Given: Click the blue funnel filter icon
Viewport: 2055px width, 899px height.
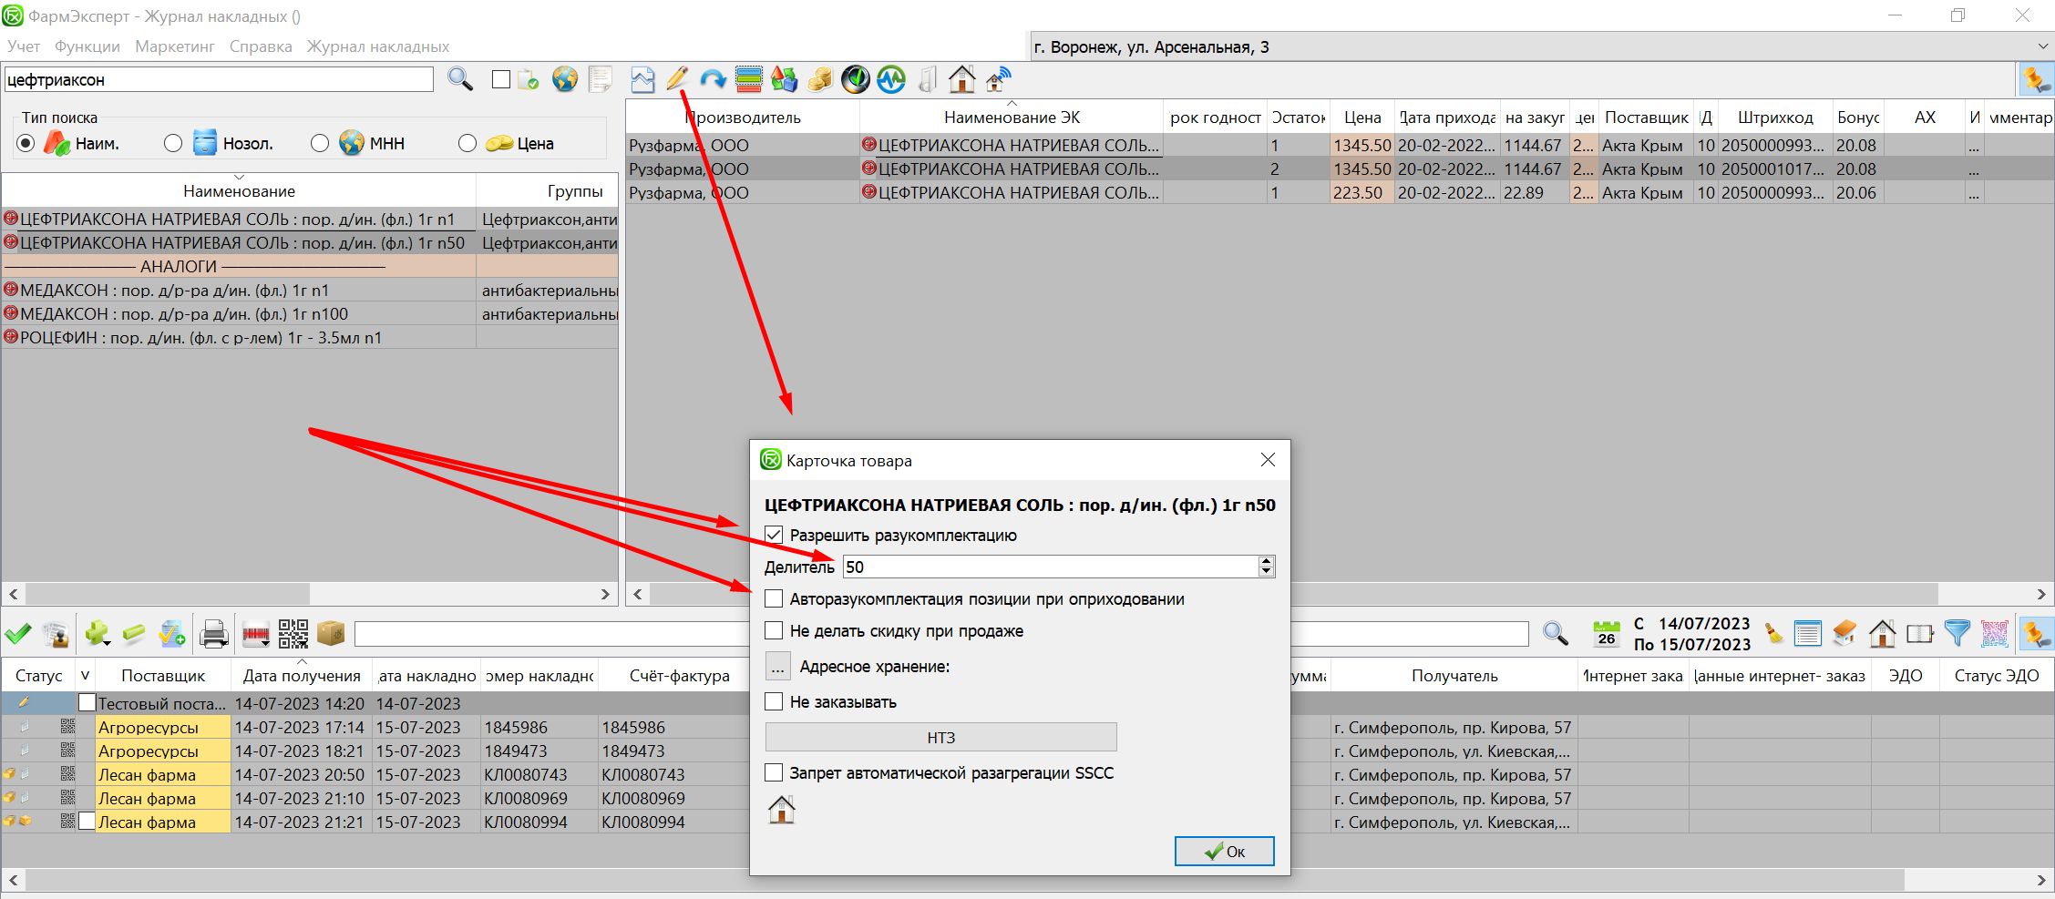Looking at the screenshot, I should [1957, 633].
